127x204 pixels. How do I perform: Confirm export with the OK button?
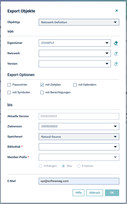point(112,193)
